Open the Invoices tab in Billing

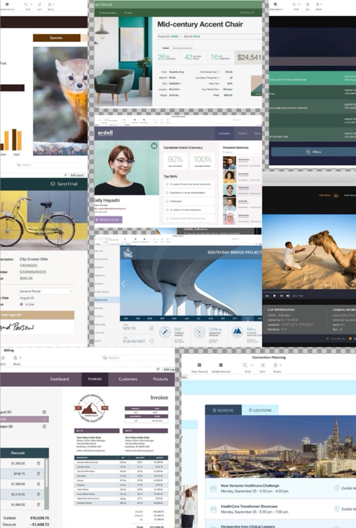95,379
